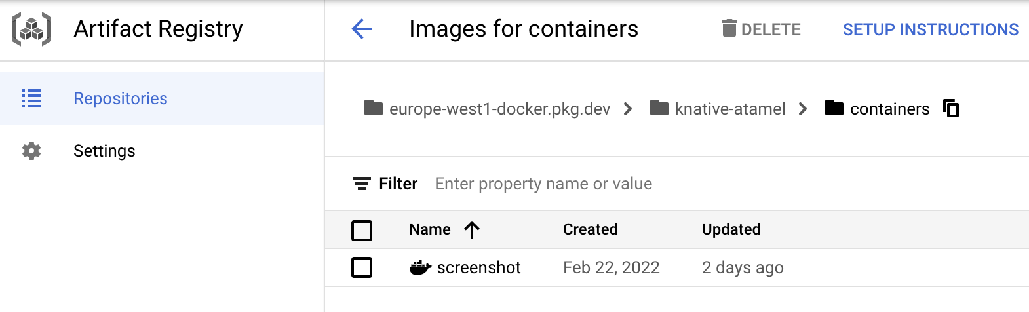Toggle the select-all checkbox in table header
Screen dimensions: 1029x312
coord(362,230)
